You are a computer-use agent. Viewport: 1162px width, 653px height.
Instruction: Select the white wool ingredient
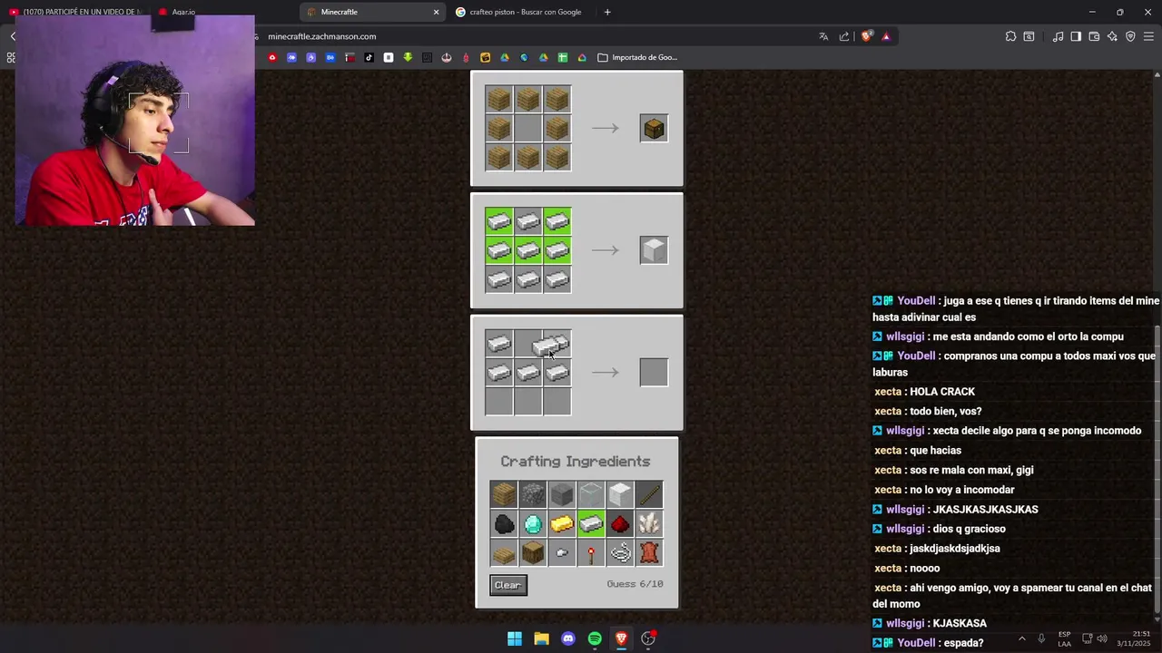click(620, 494)
